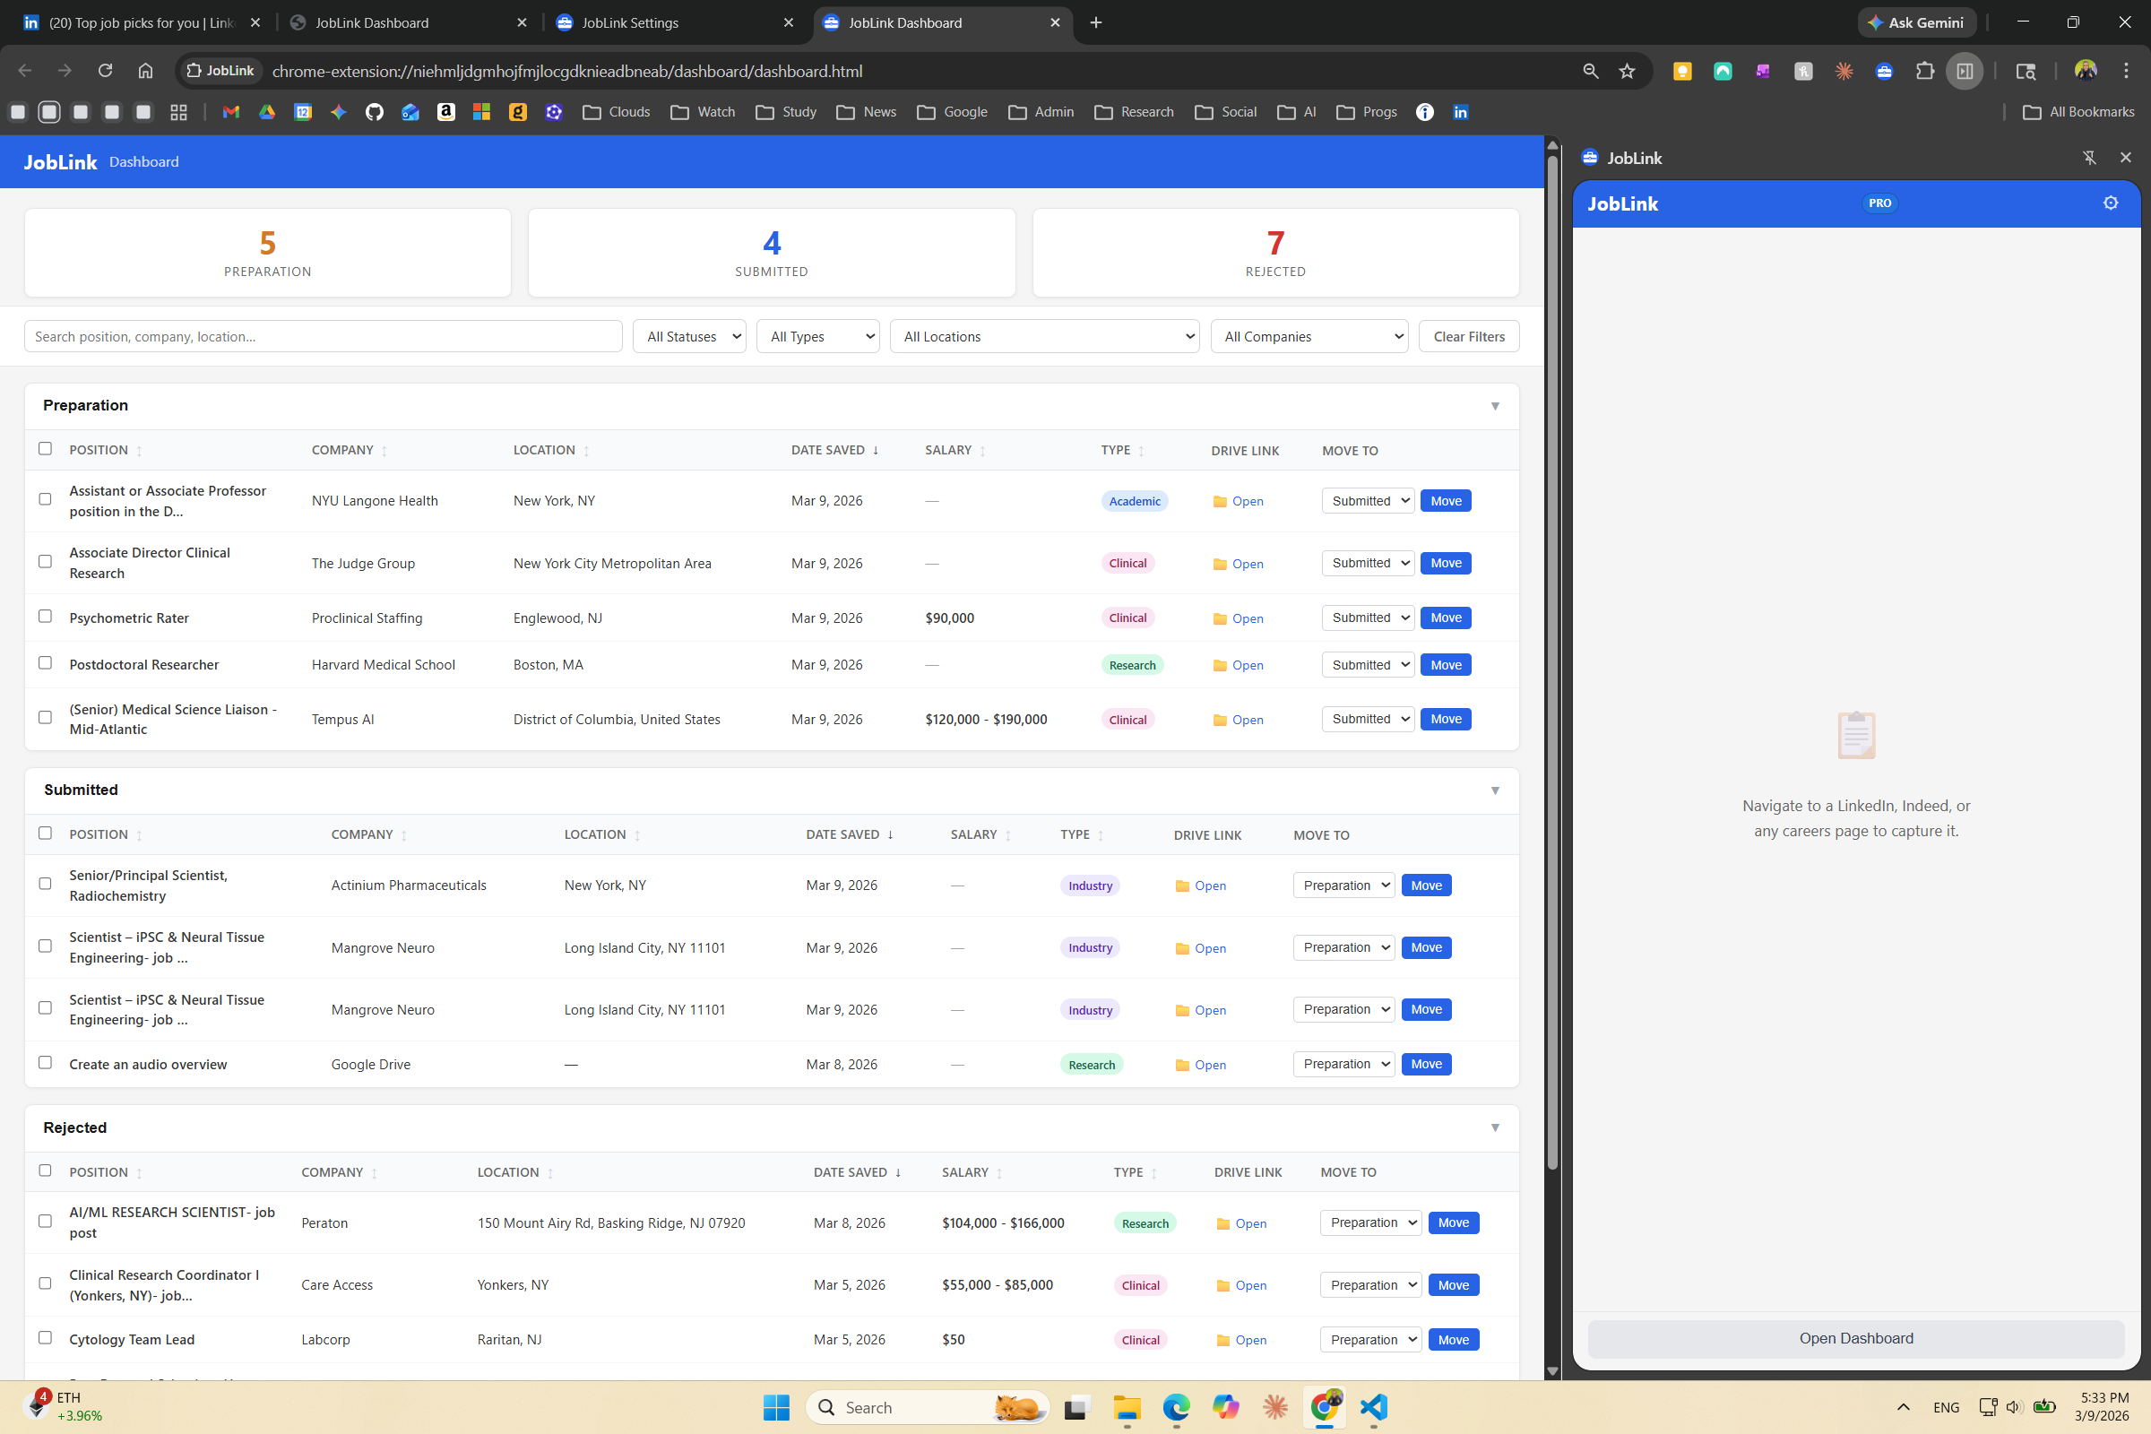Screen dimensions: 2151x1434
Task: Select the Tempus AI job checkbox
Action: pos(45,717)
